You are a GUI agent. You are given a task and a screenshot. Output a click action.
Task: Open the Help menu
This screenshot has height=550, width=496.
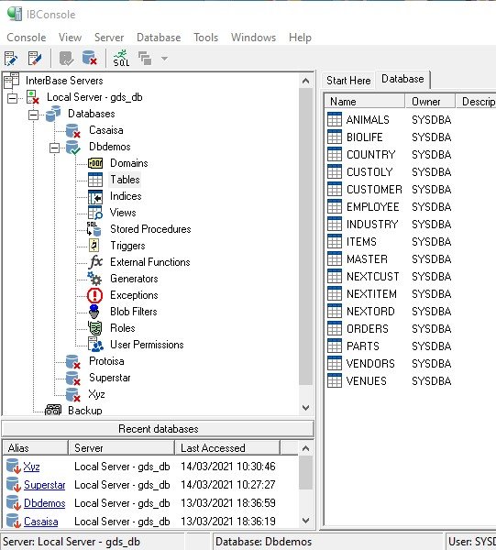[300, 38]
